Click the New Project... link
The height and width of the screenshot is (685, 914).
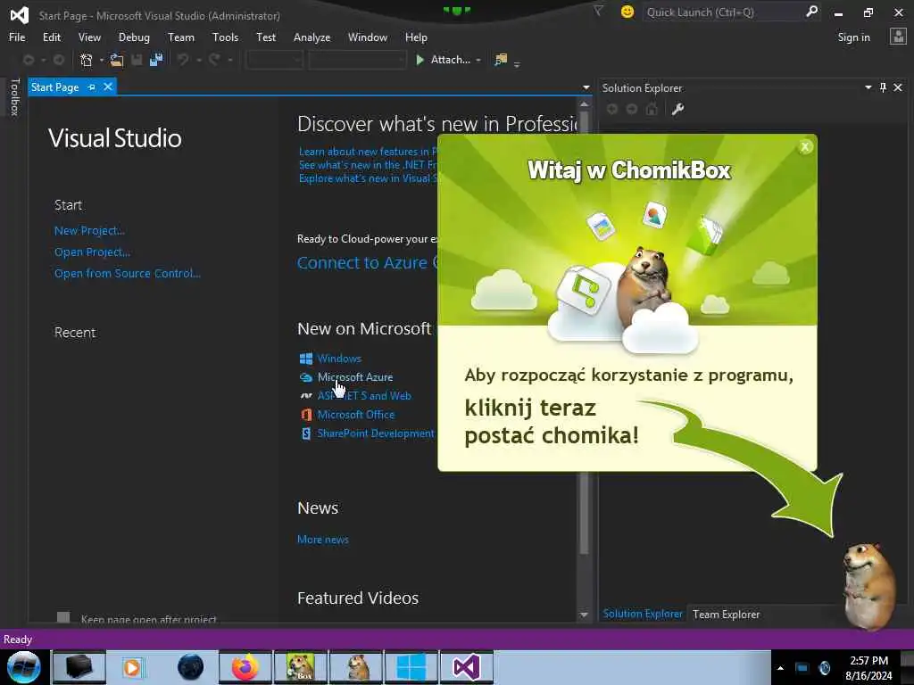click(90, 231)
